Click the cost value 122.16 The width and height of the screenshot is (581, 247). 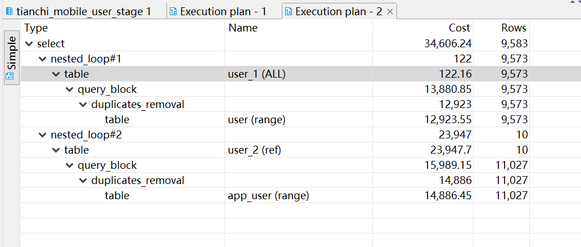point(454,74)
